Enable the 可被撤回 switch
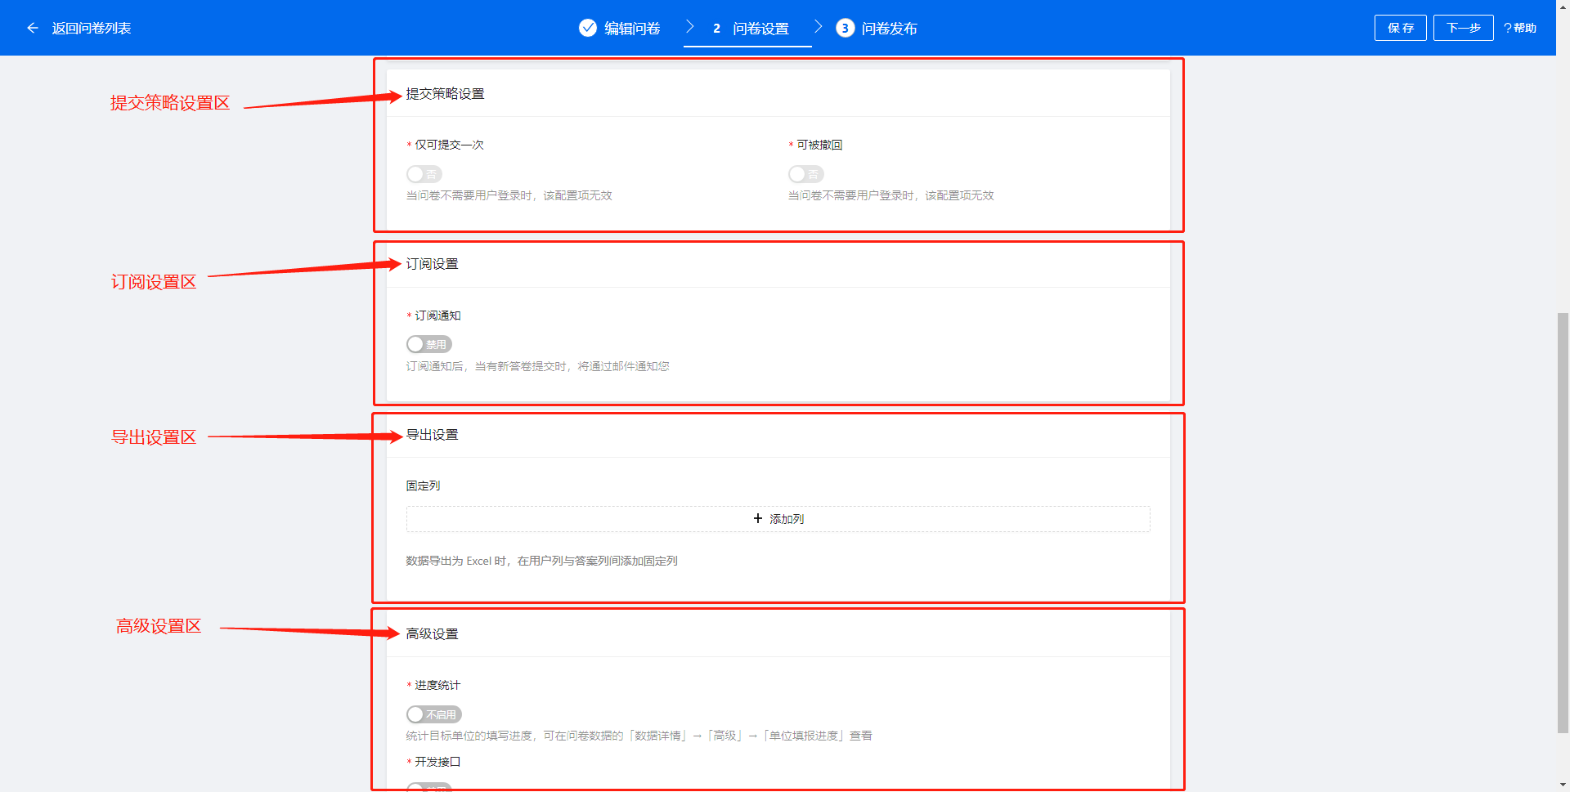1570x792 pixels. (x=805, y=174)
